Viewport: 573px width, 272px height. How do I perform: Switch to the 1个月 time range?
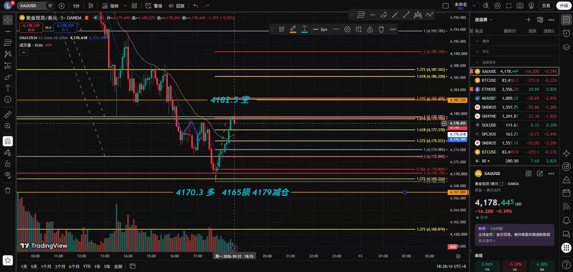pyautogui.click(x=46, y=266)
